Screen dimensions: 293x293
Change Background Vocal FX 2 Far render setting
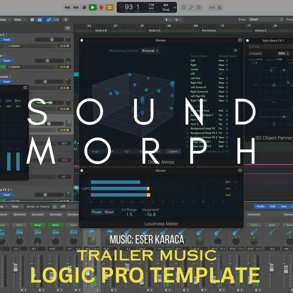pos(223,133)
